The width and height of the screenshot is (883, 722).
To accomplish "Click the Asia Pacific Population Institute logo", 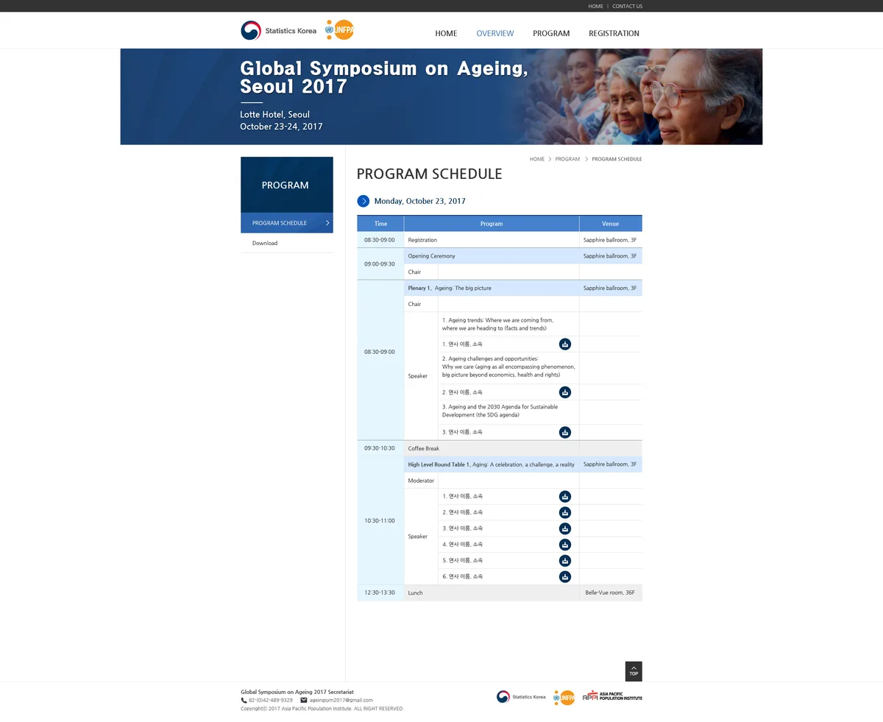I will click(612, 696).
